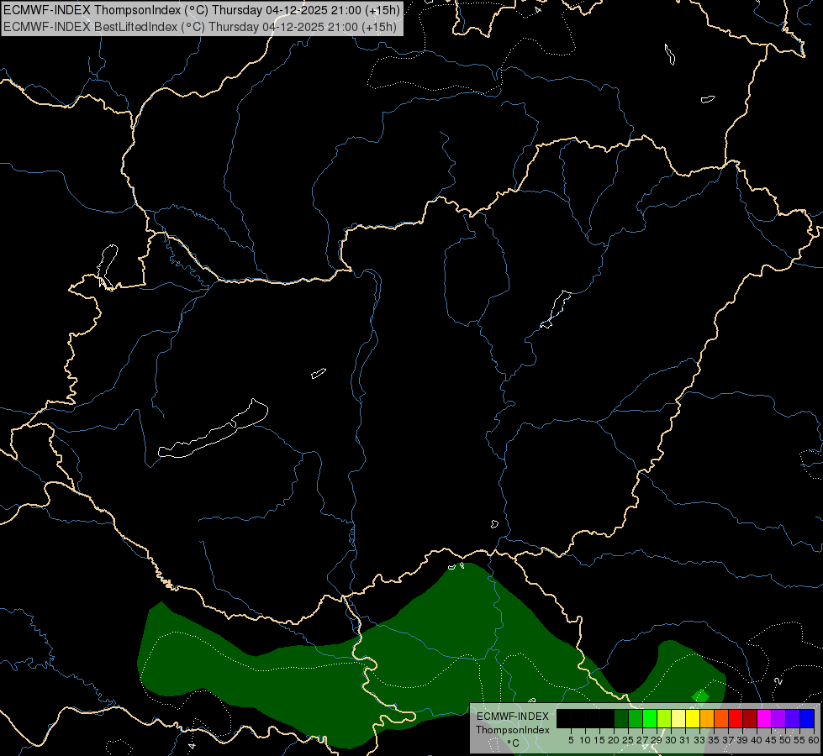Select the medium green 25–27 legend swatch
The image size is (823, 756).
click(x=636, y=718)
